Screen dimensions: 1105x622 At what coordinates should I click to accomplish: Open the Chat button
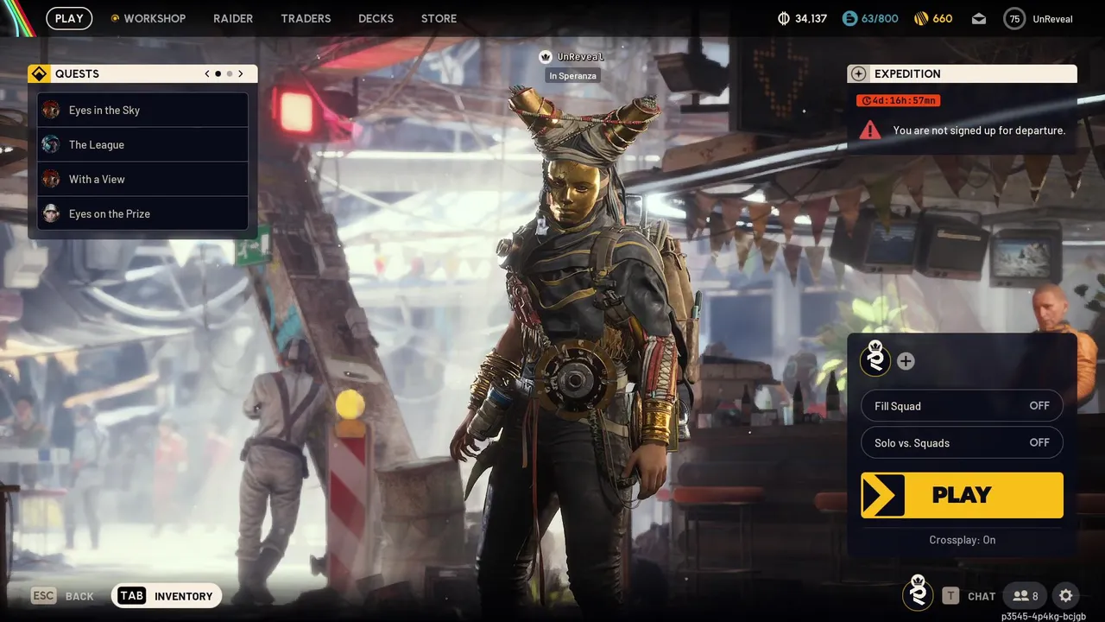click(969, 596)
